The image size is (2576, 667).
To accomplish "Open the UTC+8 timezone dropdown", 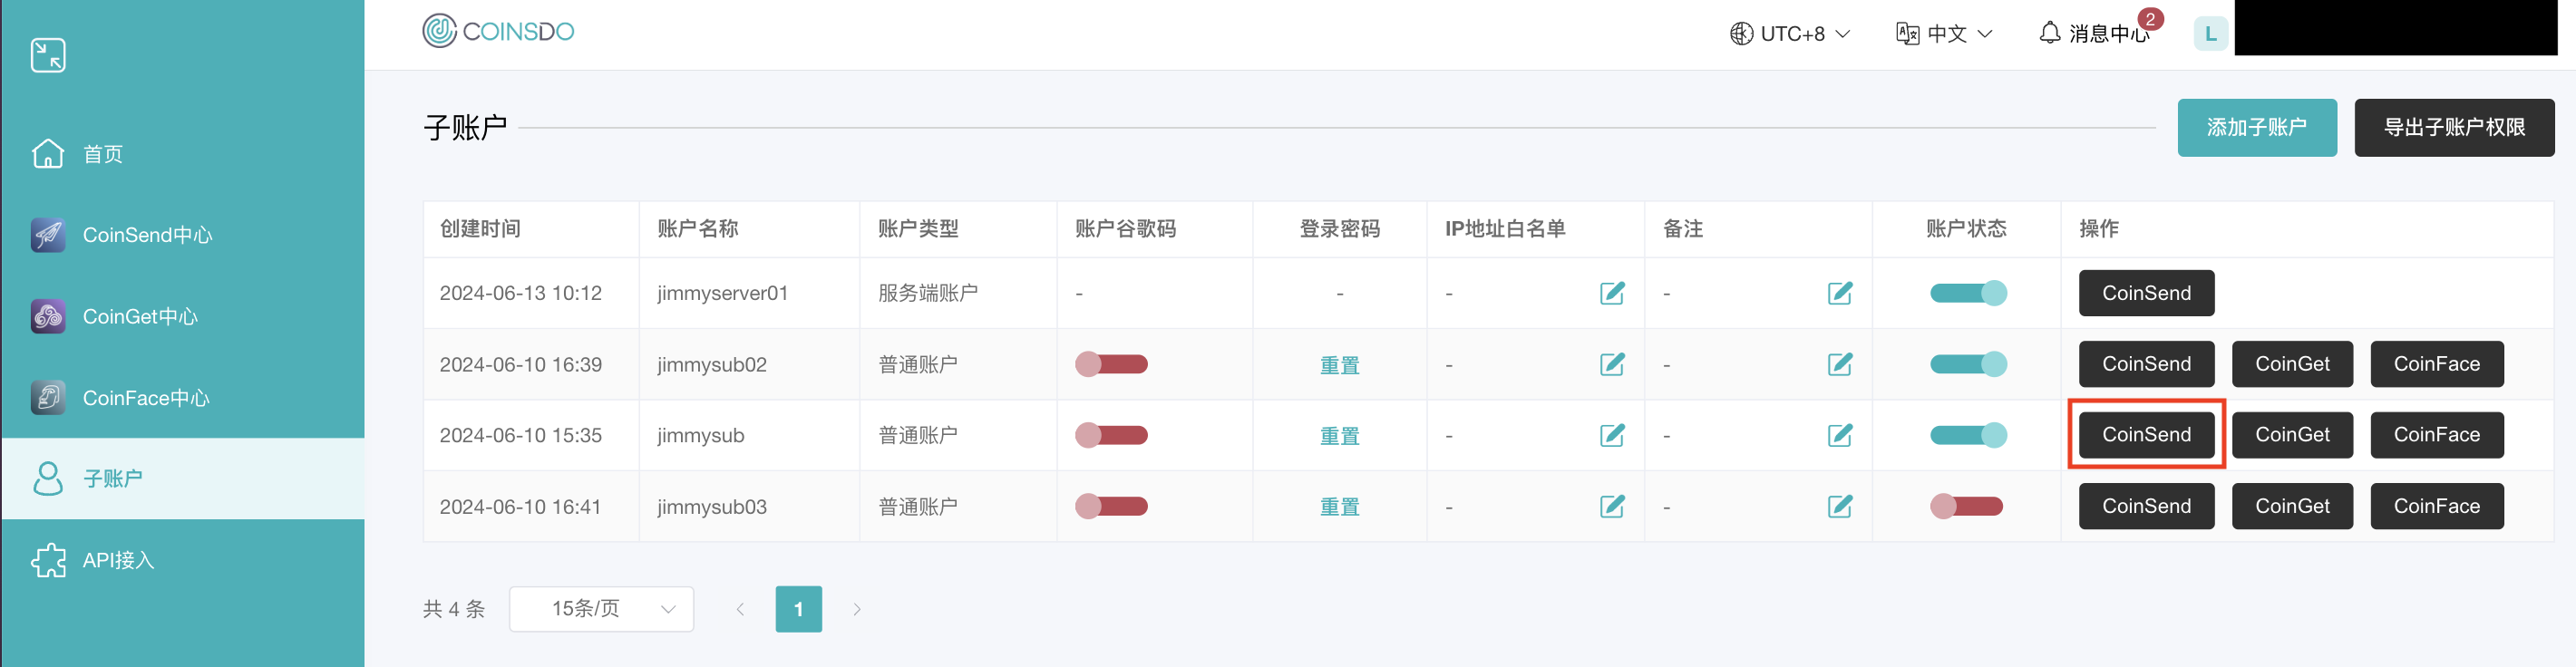I will tap(1790, 34).
